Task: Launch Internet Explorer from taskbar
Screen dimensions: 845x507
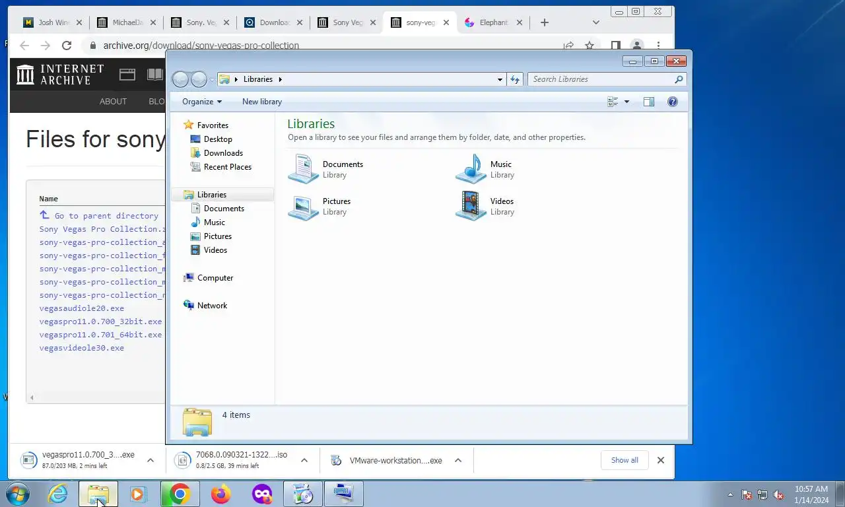Action: click(x=58, y=494)
